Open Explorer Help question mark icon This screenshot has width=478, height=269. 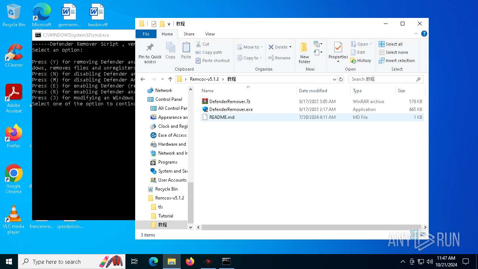tap(424, 34)
